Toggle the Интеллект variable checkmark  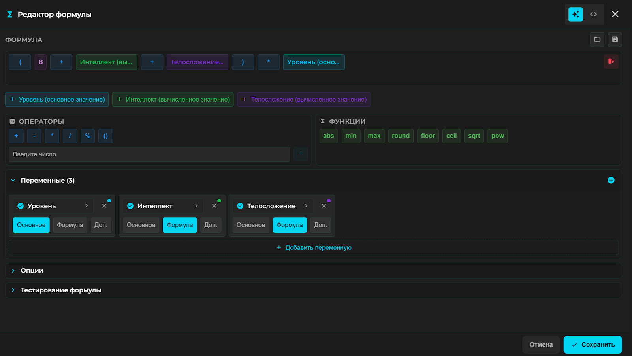click(130, 206)
